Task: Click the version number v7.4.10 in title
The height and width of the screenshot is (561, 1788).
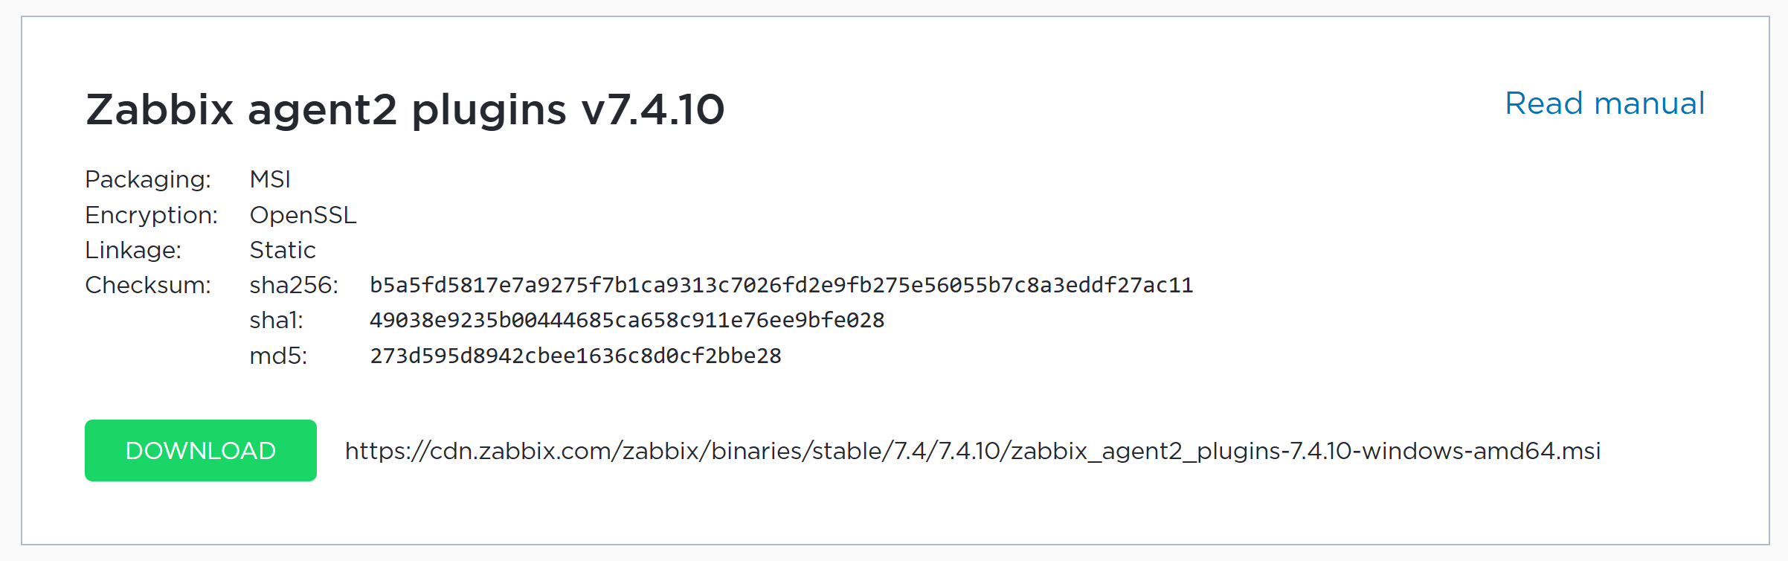Action: (653, 109)
